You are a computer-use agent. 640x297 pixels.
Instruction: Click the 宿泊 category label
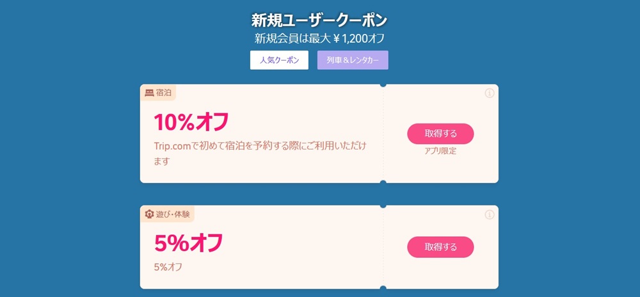tap(164, 93)
